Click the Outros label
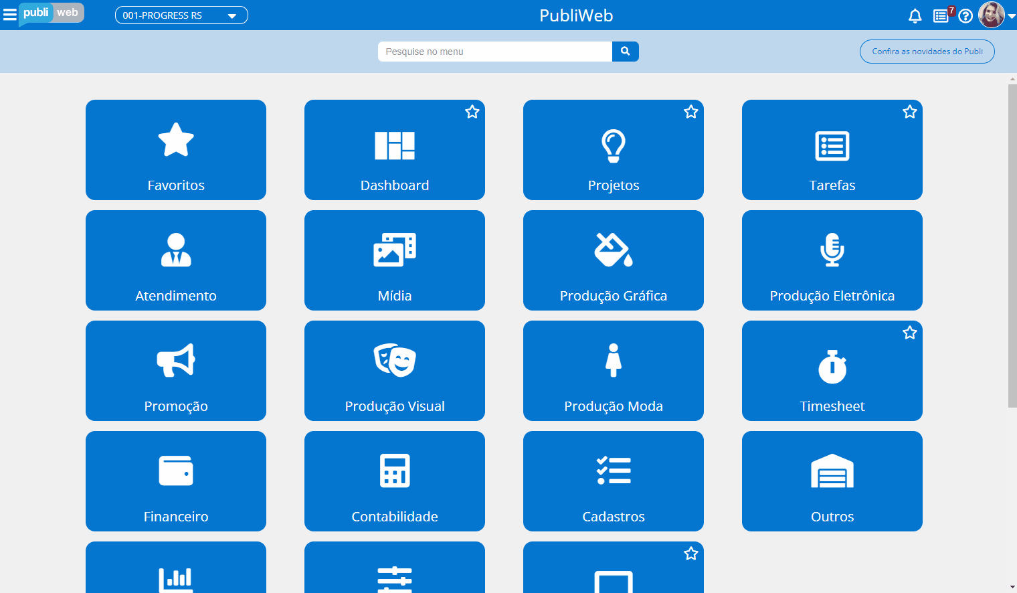This screenshot has width=1017, height=593. (832, 517)
